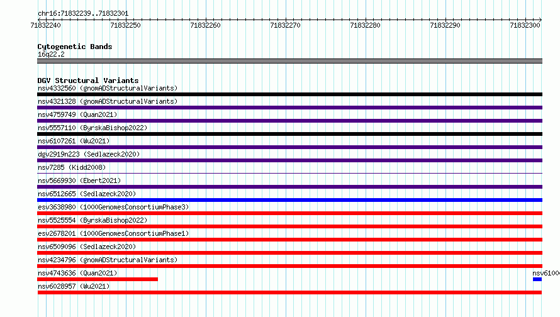Click the purple bar under nsv4321328
This screenshot has height=317, width=560.
tap(289, 108)
